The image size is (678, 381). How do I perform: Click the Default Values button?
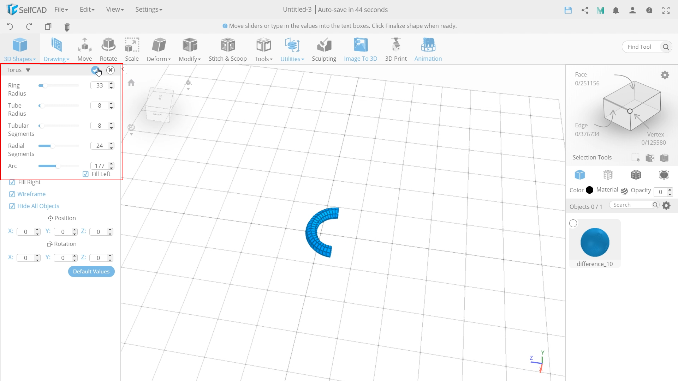91,271
